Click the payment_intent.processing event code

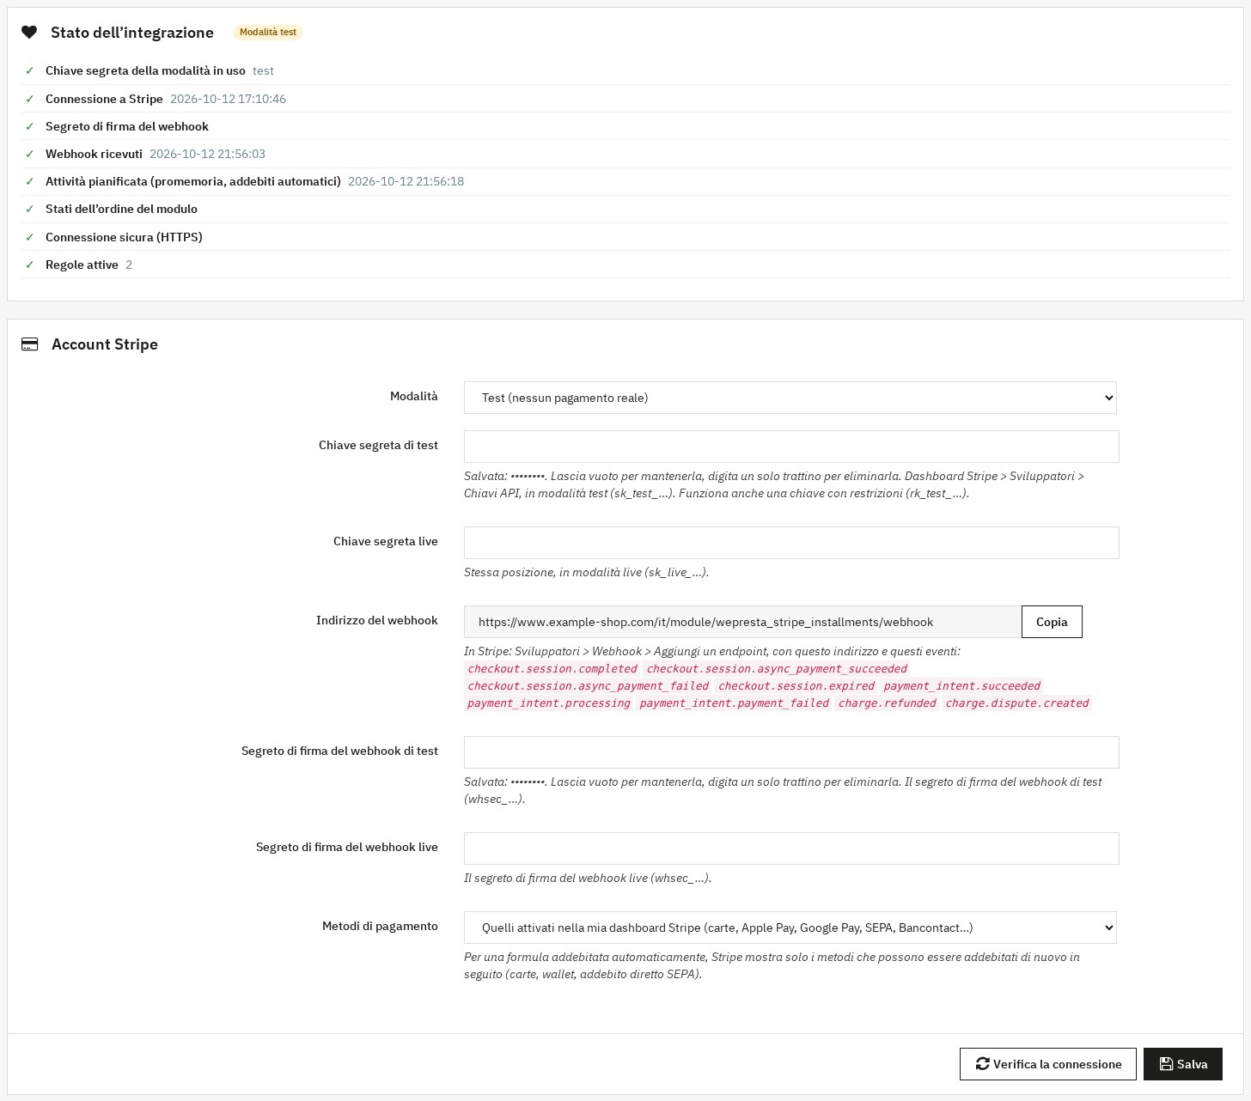tap(549, 703)
